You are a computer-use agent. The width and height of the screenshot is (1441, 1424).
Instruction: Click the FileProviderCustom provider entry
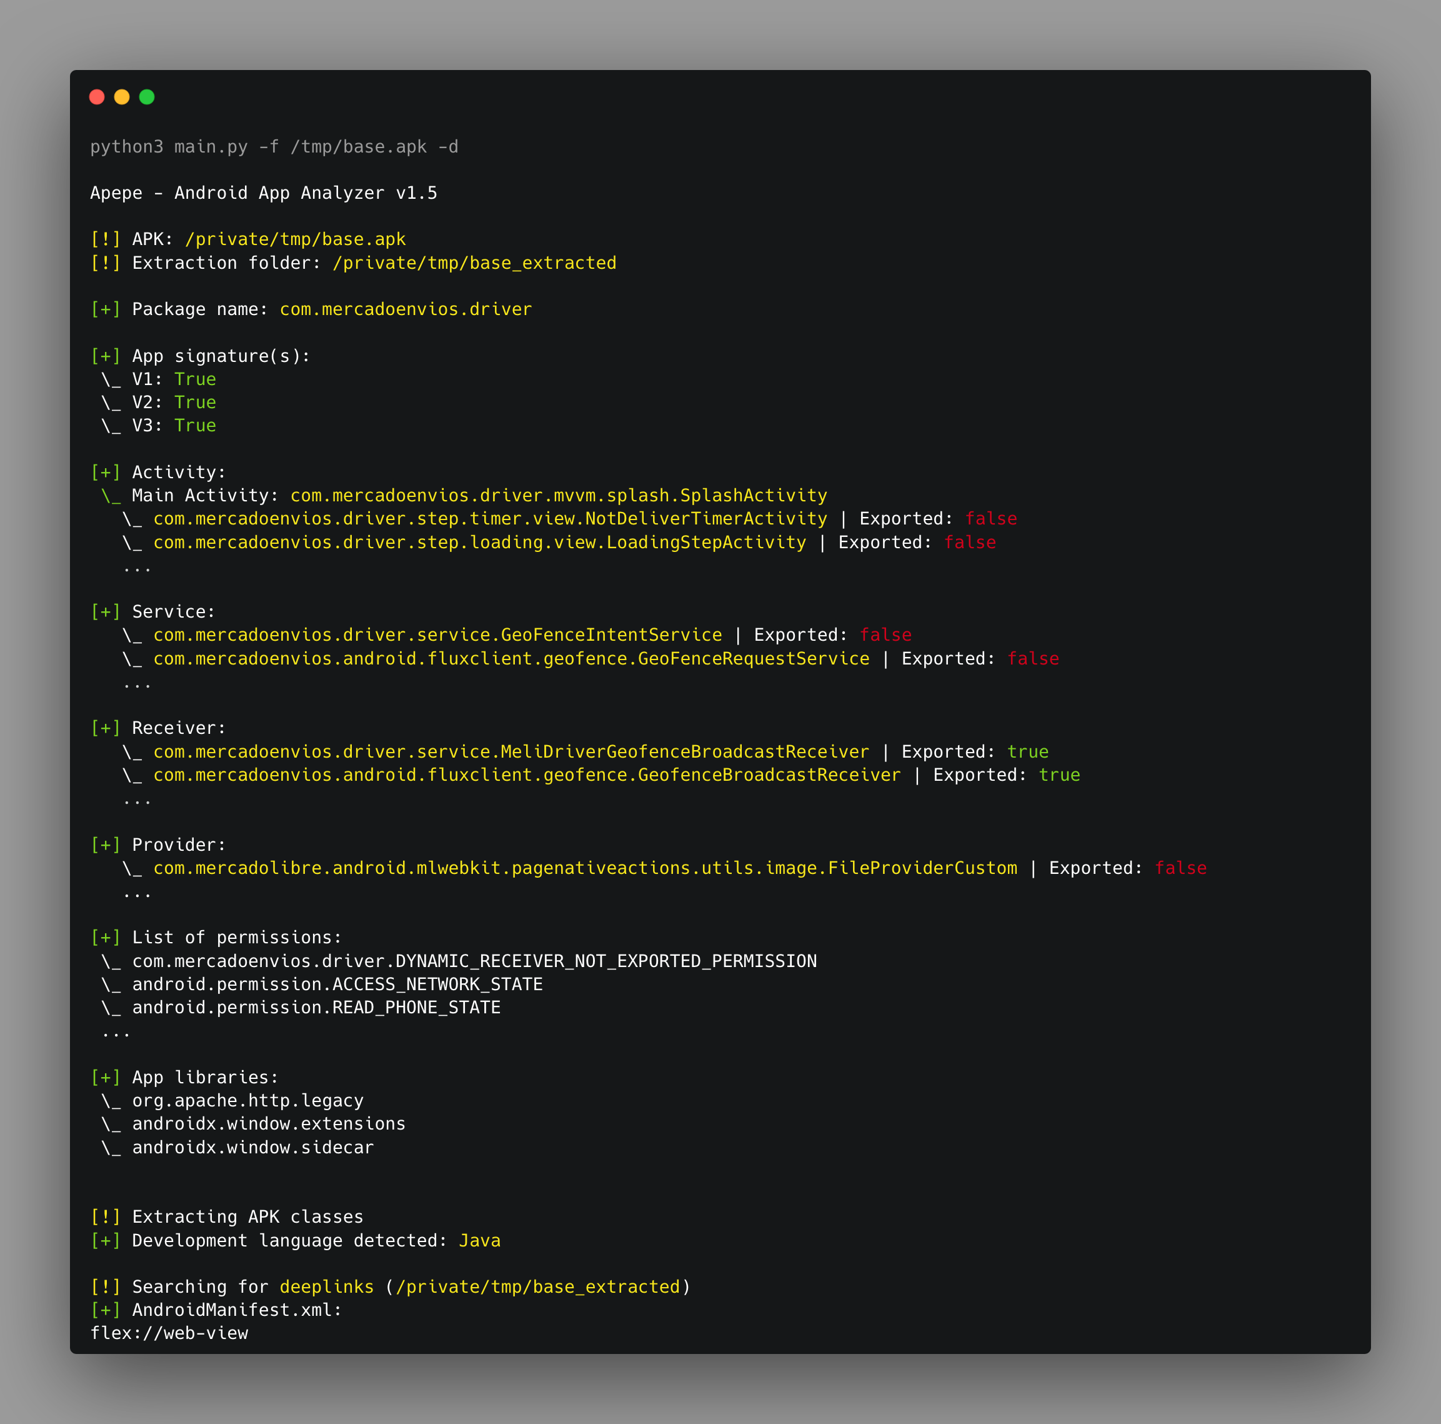[586, 869]
